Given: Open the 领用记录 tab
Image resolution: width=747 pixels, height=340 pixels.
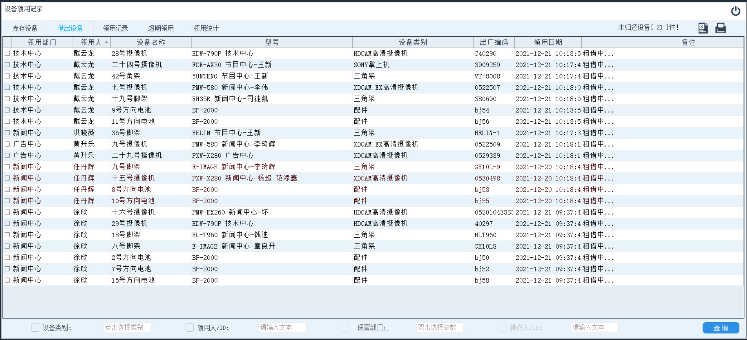Looking at the screenshot, I should click(116, 28).
